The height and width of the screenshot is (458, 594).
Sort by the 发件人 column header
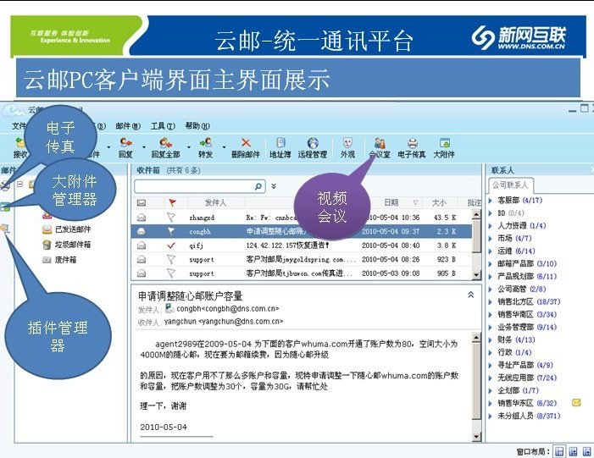point(215,203)
